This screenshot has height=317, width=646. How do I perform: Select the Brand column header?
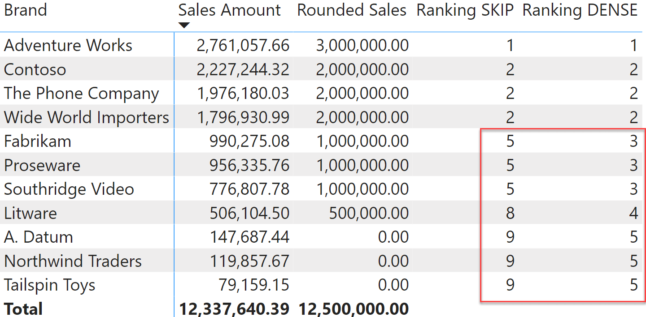coord(26,10)
